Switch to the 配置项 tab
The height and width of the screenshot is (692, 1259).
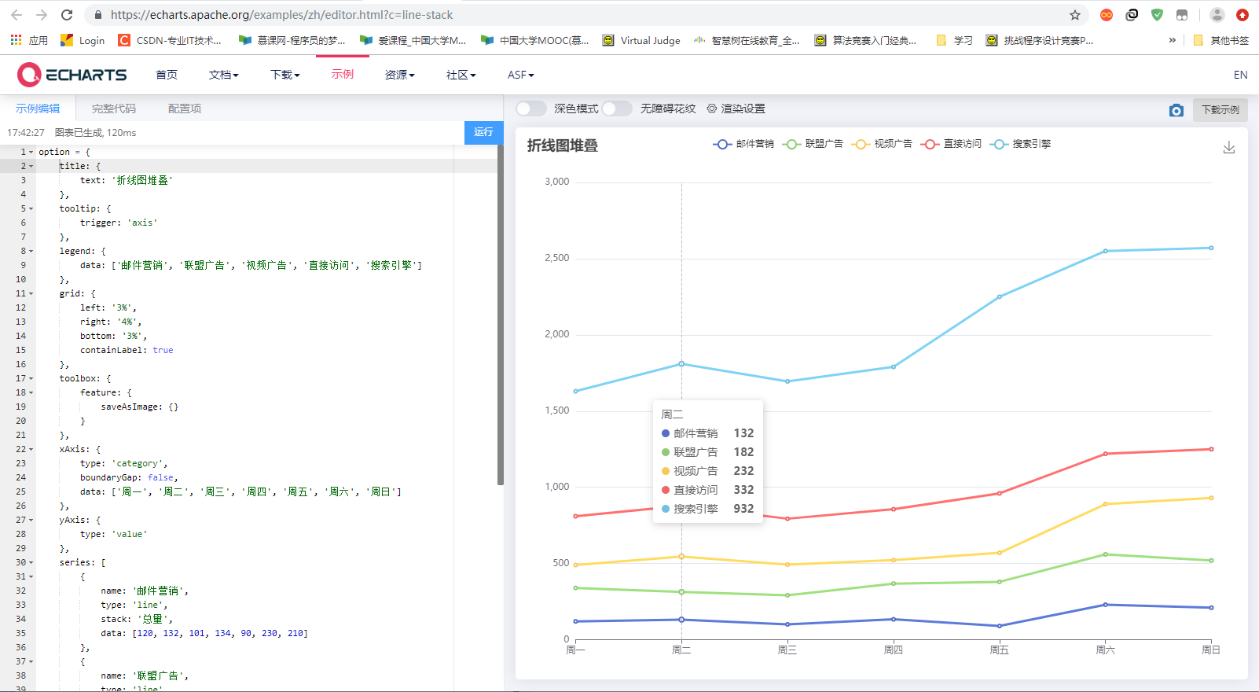point(185,109)
